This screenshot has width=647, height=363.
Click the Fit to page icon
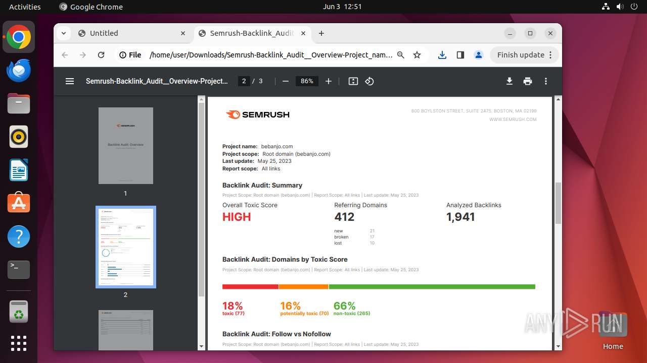tap(353, 81)
